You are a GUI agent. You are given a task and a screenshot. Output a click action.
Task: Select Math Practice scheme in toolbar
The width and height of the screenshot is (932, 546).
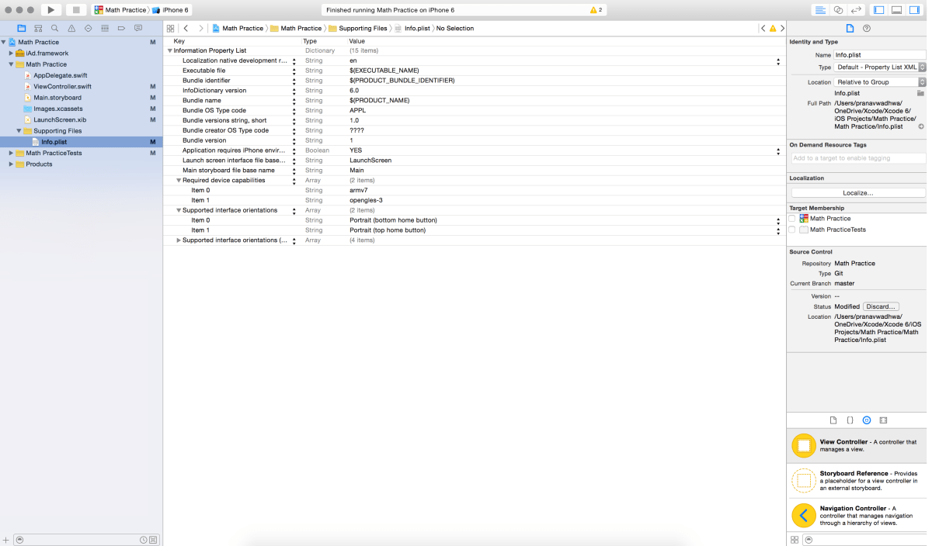click(x=120, y=10)
